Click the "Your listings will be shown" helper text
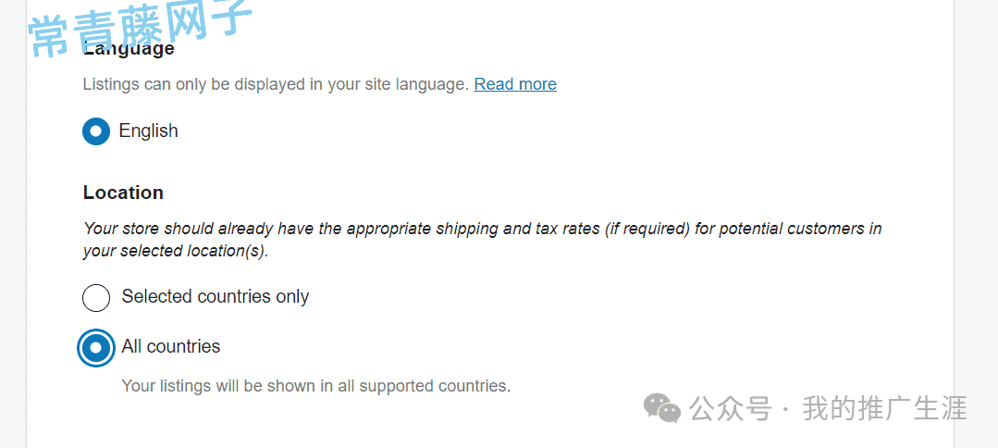 (x=315, y=386)
